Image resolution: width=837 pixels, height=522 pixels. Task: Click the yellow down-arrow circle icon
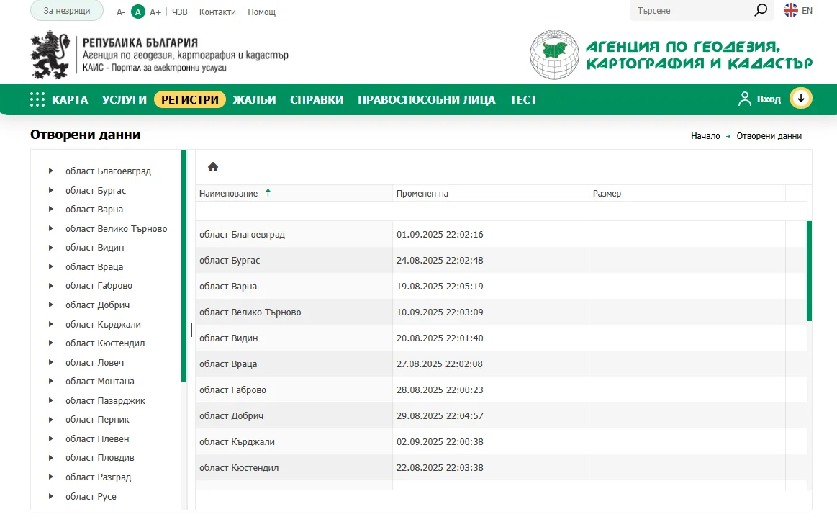[801, 99]
